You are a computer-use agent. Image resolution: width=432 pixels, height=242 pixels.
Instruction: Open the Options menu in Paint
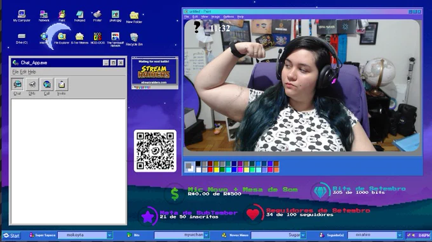click(x=229, y=16)
